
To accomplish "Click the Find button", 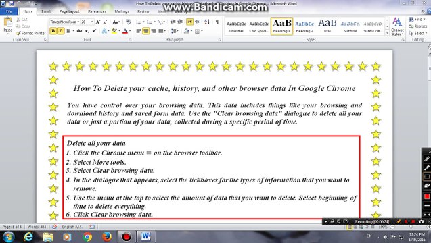I will coord(417,19).
